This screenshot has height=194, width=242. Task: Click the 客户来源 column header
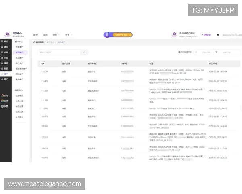pyautogui.click(x=92, y=63)
